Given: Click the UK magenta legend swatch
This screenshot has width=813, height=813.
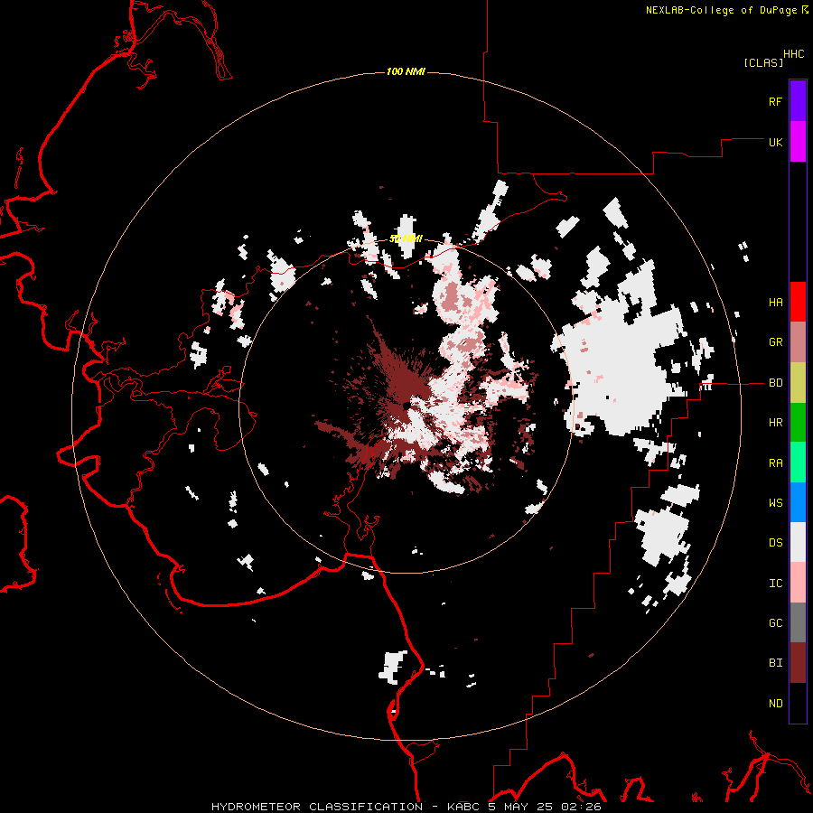Looking at the screenshot, I should pyautogui.click(x=798, y=142).
